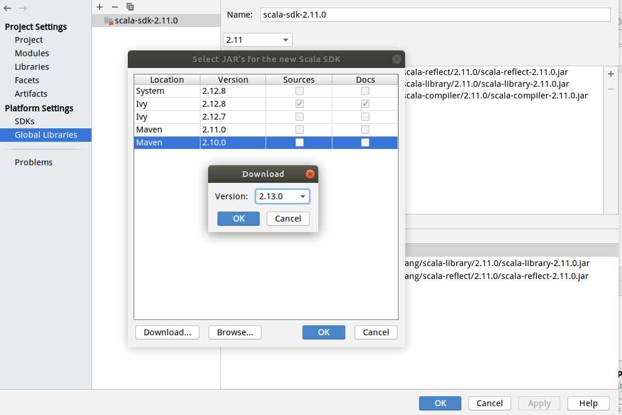The width and height of the screenshot is (622, 415).
Task: Click Browse... button in SDK dialog
Action: point(235,332)
